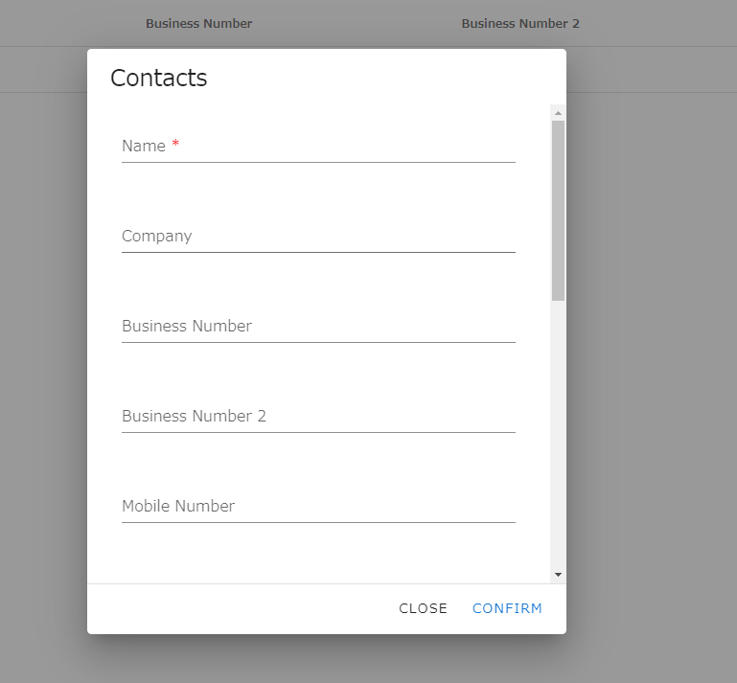This screenshot has height=683, width=737.
Task: Focus the Business Number field in dialog
Action: click(318, 327)
